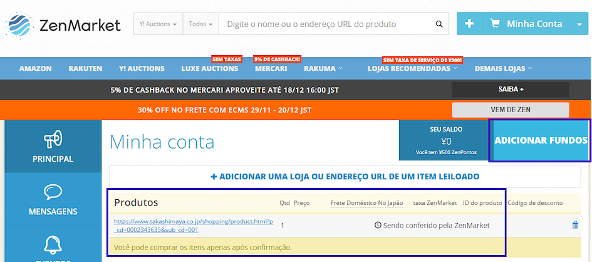Open the bell notifications section

[53, 244]
